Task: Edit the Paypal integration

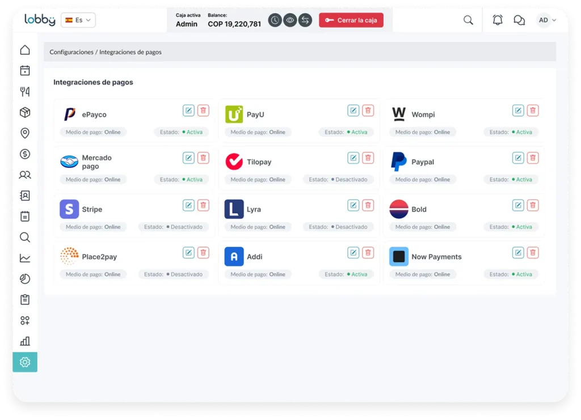Action: (518, 158)
